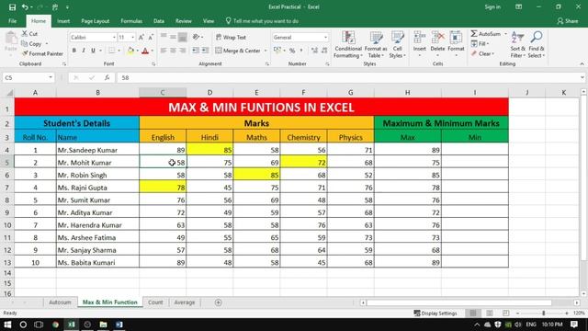Align text right
The height and width of the screenshot is (331, 588).
point(182,51)
